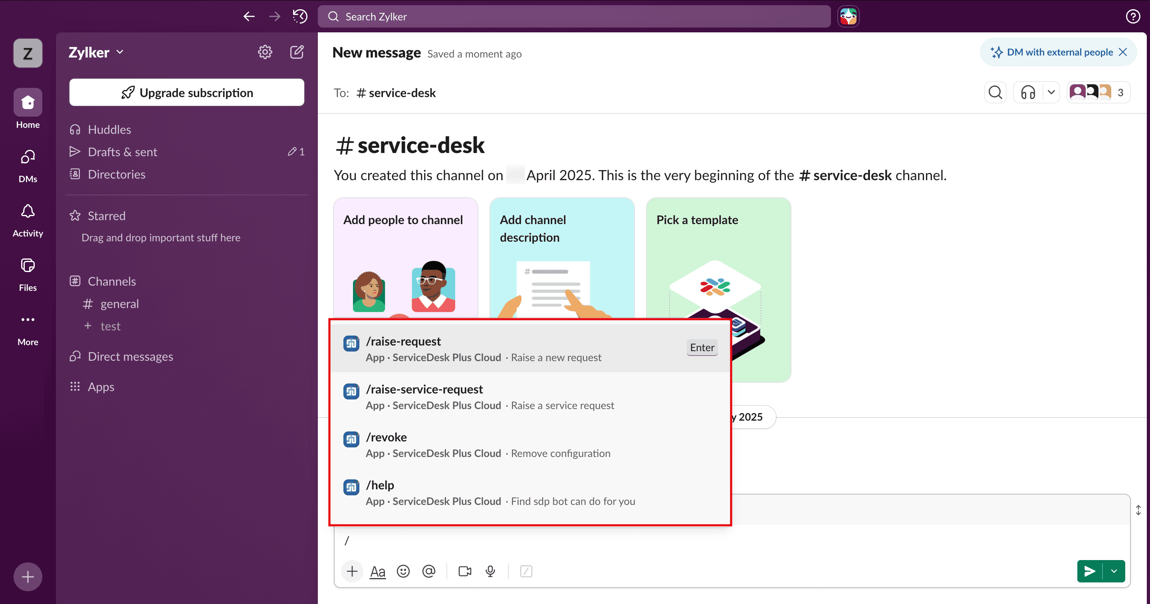
Task: Open Apps in the sidebar
Action: 101,387
